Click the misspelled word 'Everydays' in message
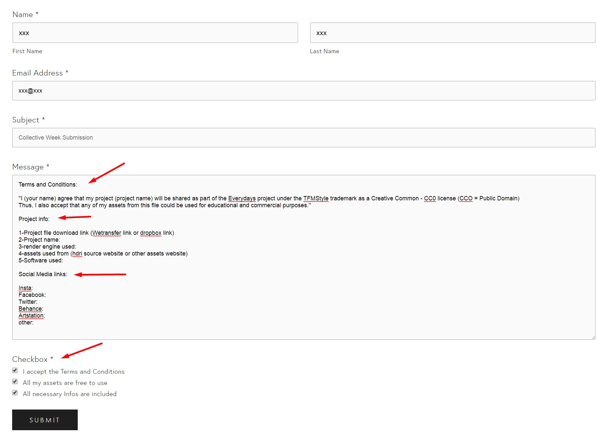Image resolution: width=615 pixels, height=444 pixels. [x=242, y=198]
